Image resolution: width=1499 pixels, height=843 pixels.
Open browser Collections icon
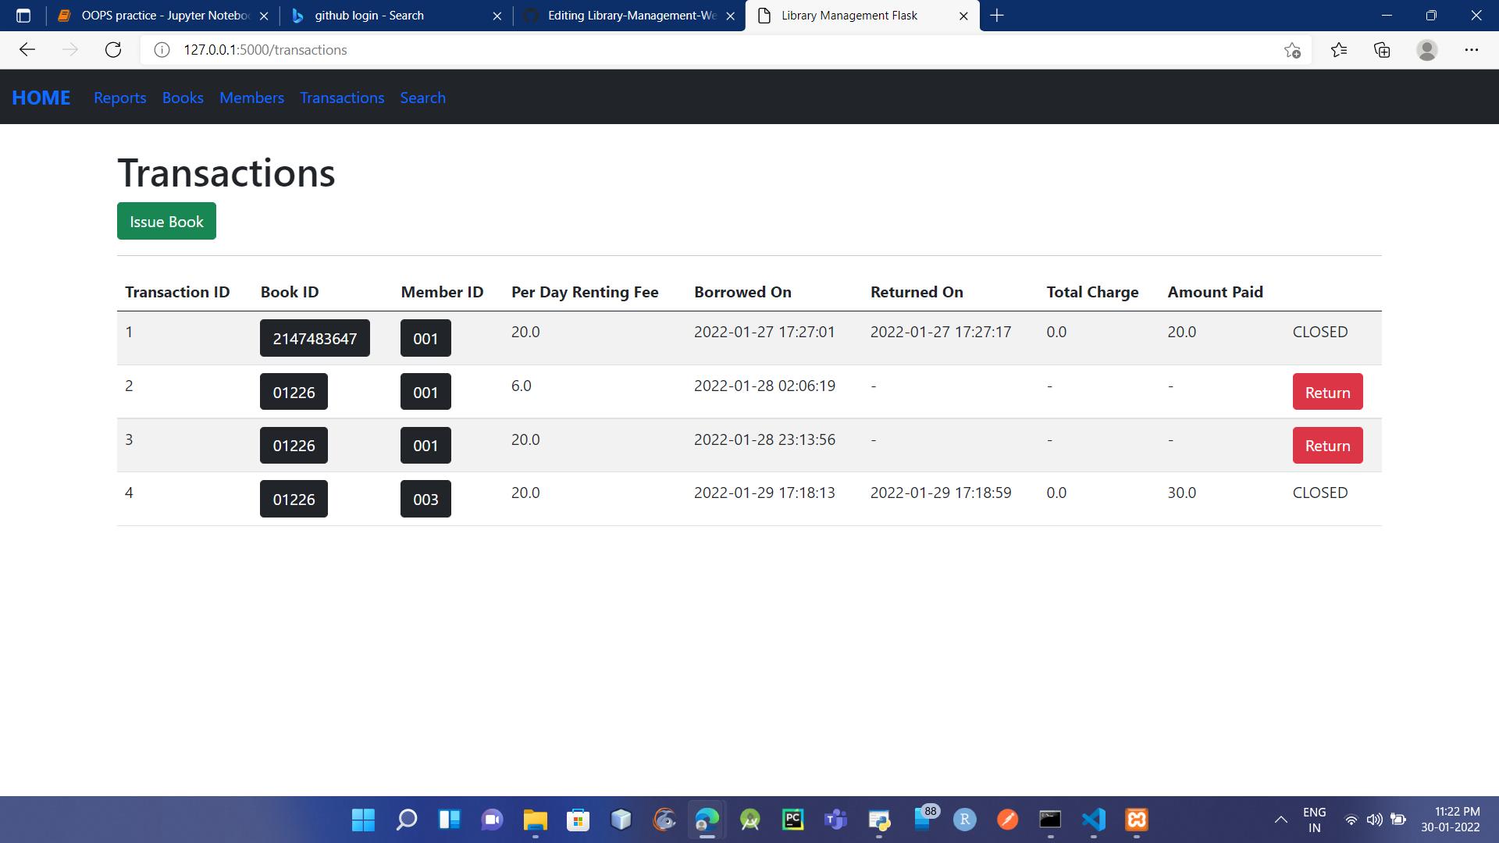1382,49
